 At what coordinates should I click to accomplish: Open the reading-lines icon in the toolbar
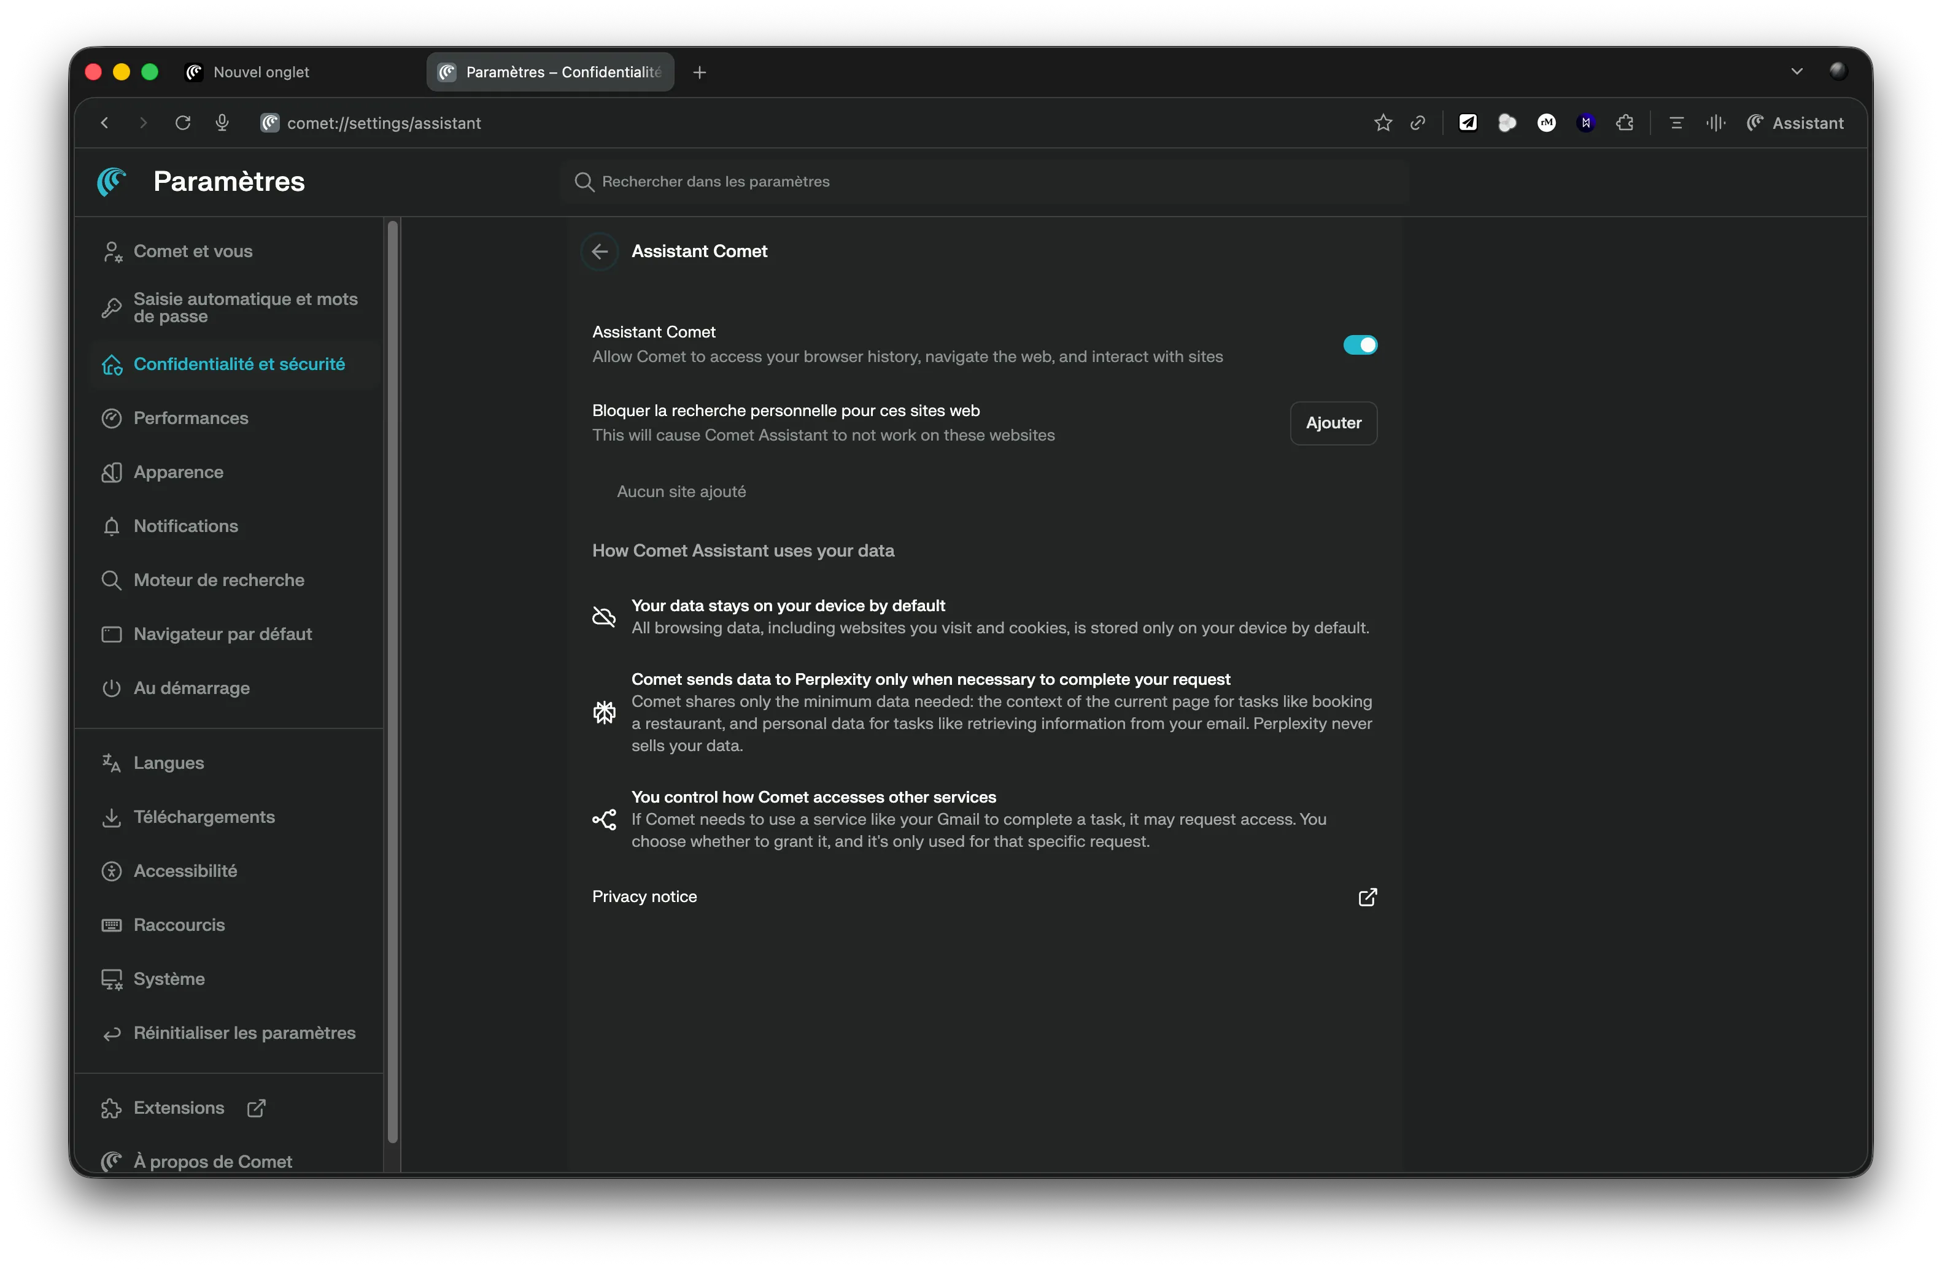[1676, 122]
